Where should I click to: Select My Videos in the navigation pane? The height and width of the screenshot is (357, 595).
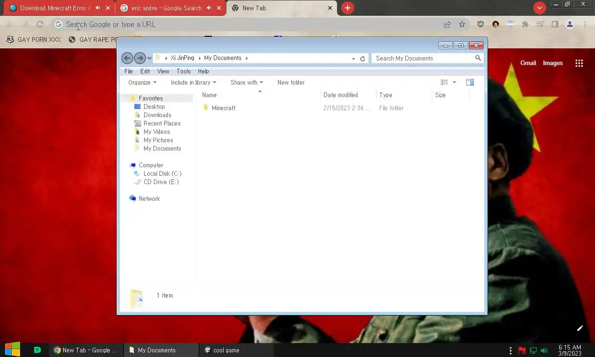157,132
